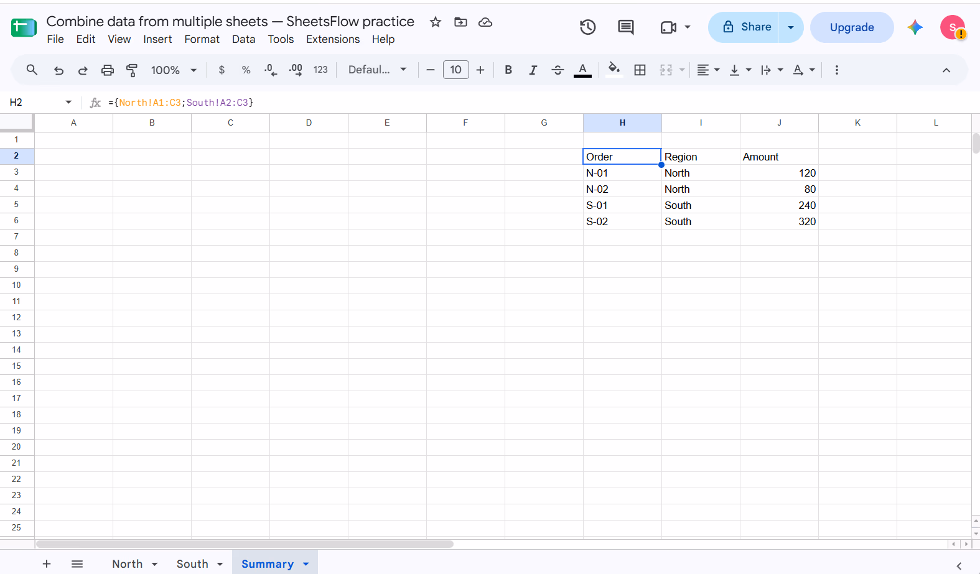Open the Name box dropdown
The image size is (980, 574).
pyautogui.click(x=68, y=102)
